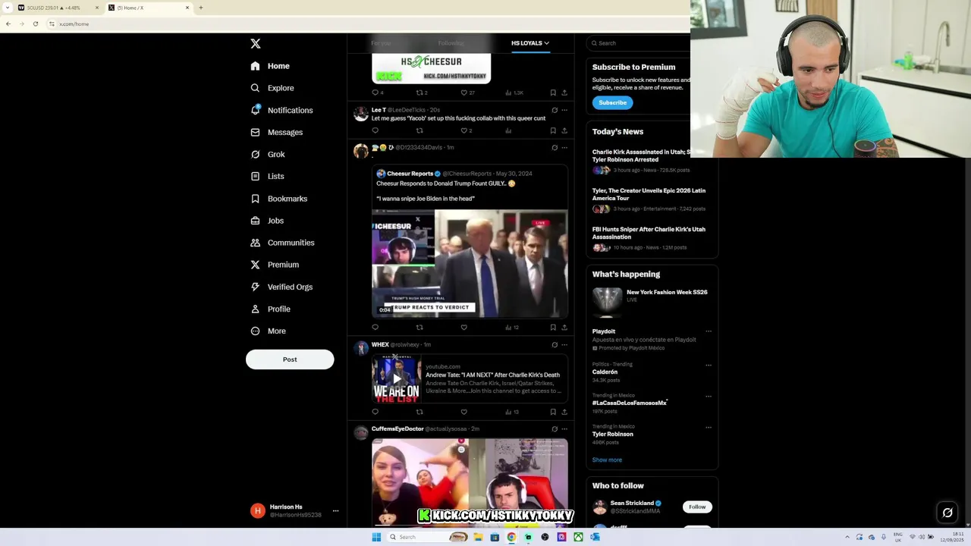The height and width of the screenshot is (546, 971).
Task: Click the blue Subscribe button
Action: tap(612, 102)
